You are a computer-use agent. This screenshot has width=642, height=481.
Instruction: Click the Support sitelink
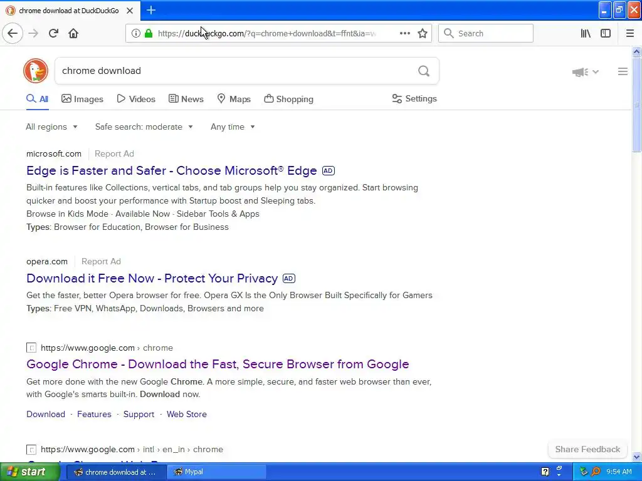pyautogui.click(x=139, y=415)
